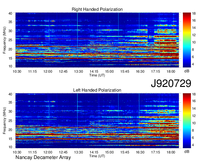Click the 16:30 time tick under Right Handed plot
The image size is (199, 161).
tap(140, 71)
